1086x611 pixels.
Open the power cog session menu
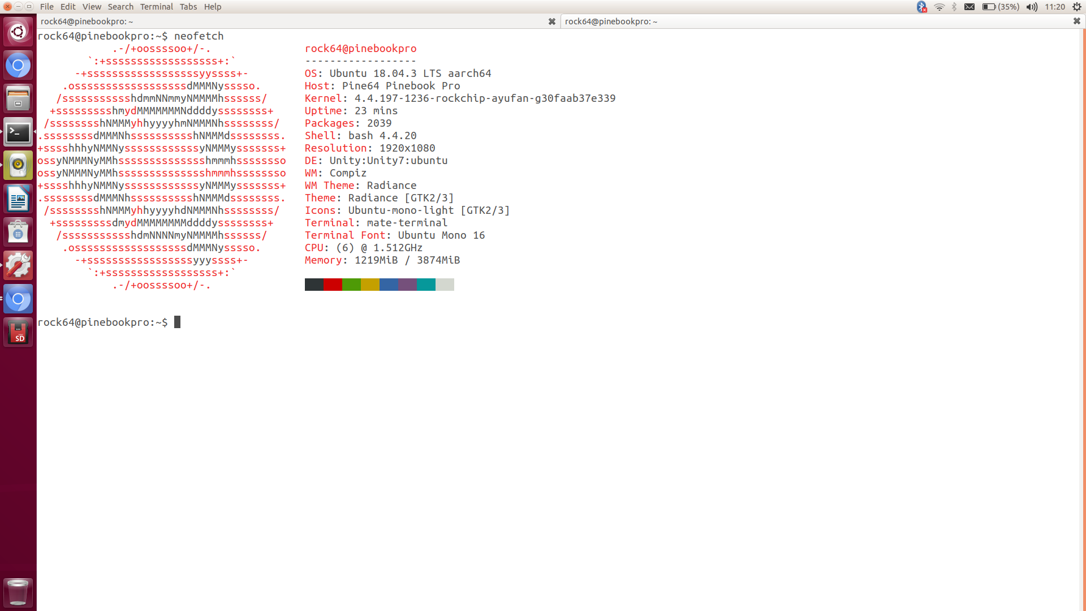point(1077,7)
